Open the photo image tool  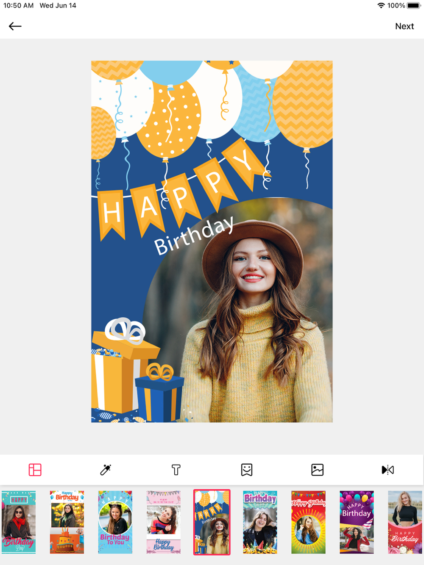pos(317,470)
